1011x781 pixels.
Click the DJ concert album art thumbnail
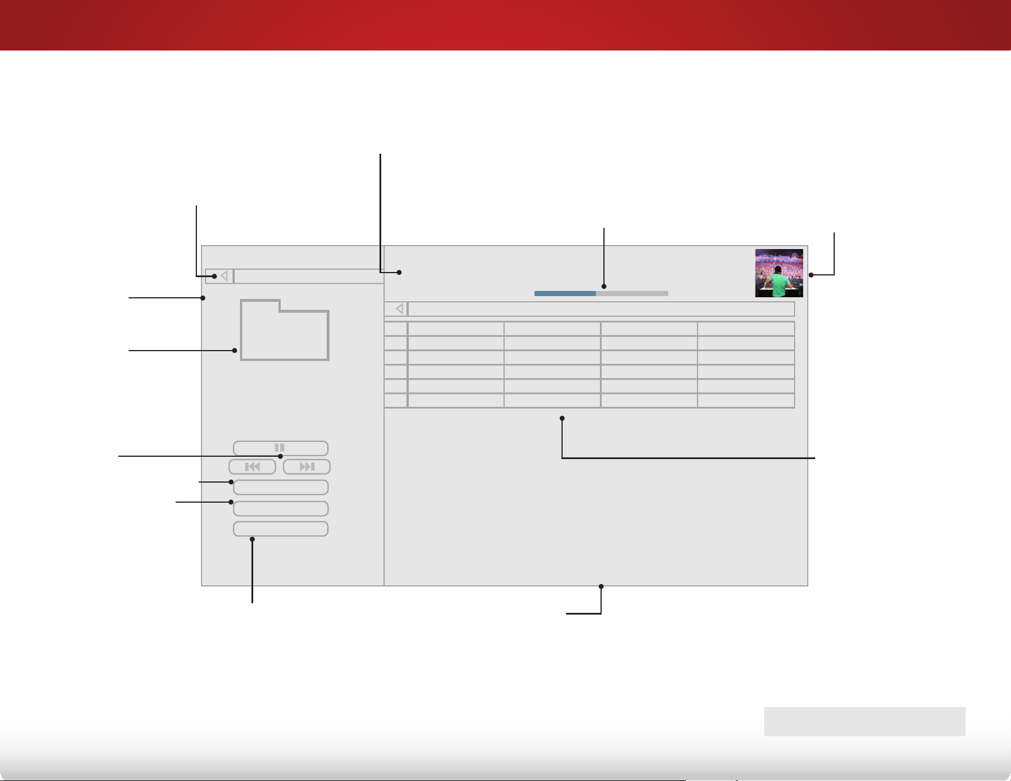[778, 273]
